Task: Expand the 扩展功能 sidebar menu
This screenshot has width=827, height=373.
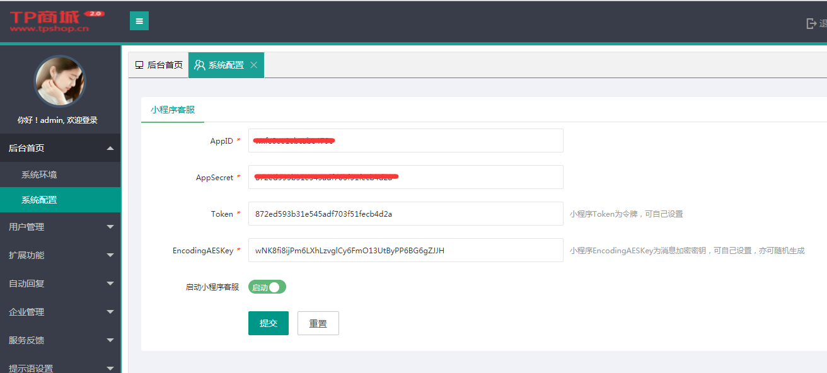Action: (60, 255)
